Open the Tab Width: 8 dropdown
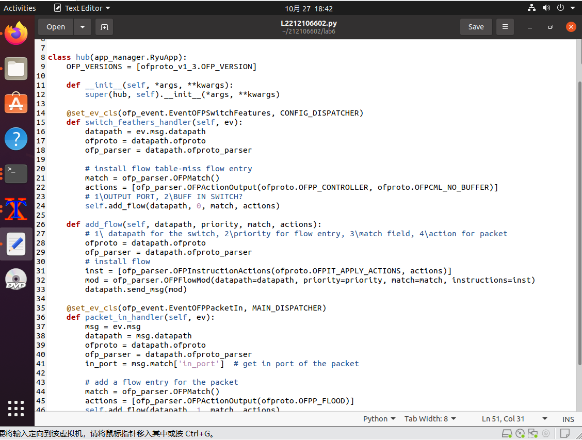The width and height of the screenshot is (582, 440). click(x=430, y=419)
